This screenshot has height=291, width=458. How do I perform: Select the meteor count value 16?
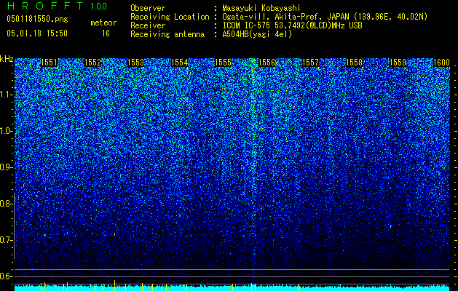[x=106, y=33]
